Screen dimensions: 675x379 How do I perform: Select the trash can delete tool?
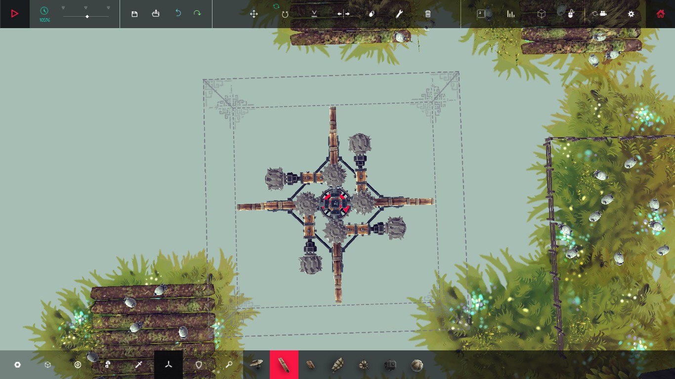click(428, 14)
